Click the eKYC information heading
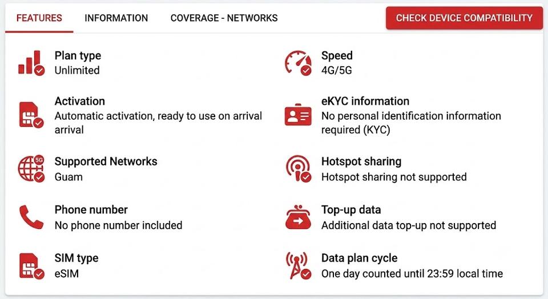This screenshot has width=548, height=299. pos(365,102)
